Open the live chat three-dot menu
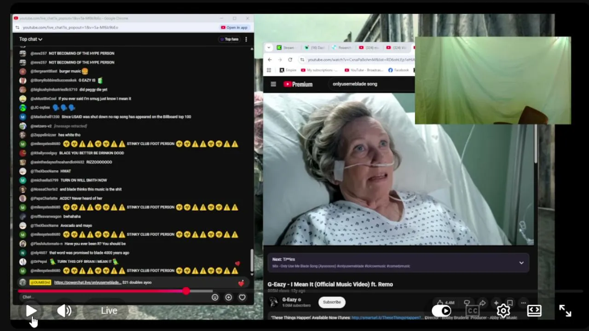Image resolution: width=589 pixels, height=331 pixels. [x=246, y=39]
